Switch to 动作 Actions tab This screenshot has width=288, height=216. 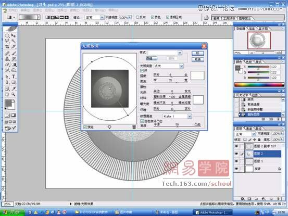(x=255, y=95)
